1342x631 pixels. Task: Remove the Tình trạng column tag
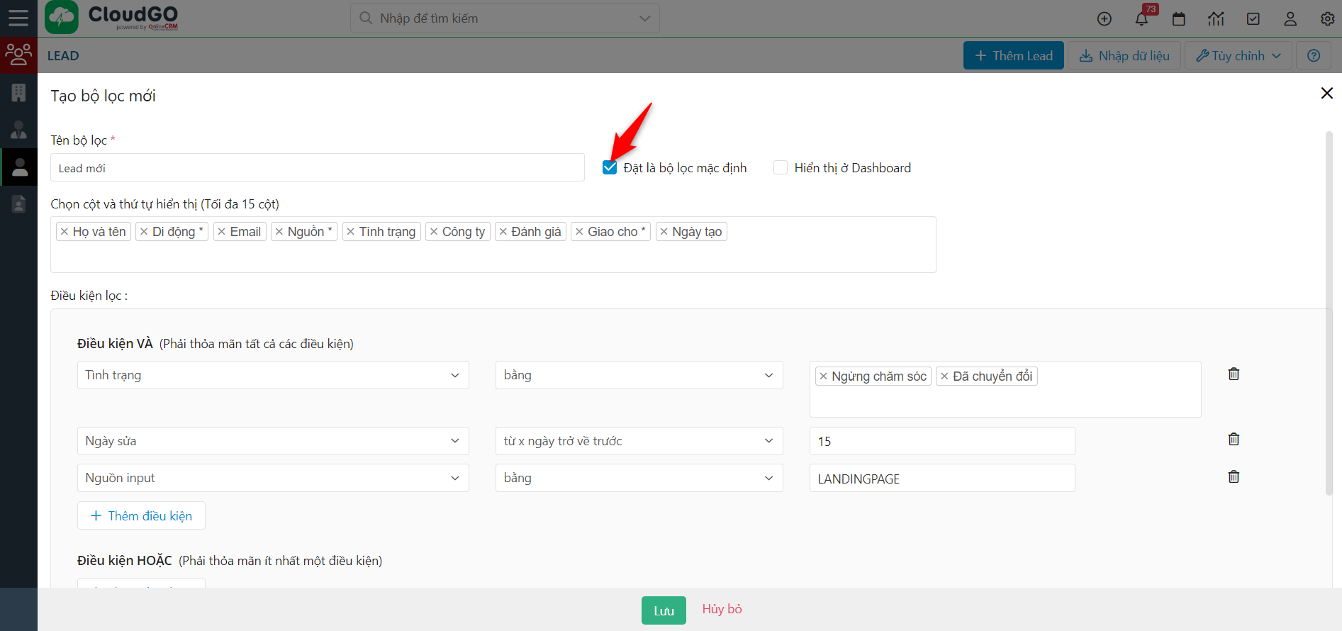pos(351,232)
